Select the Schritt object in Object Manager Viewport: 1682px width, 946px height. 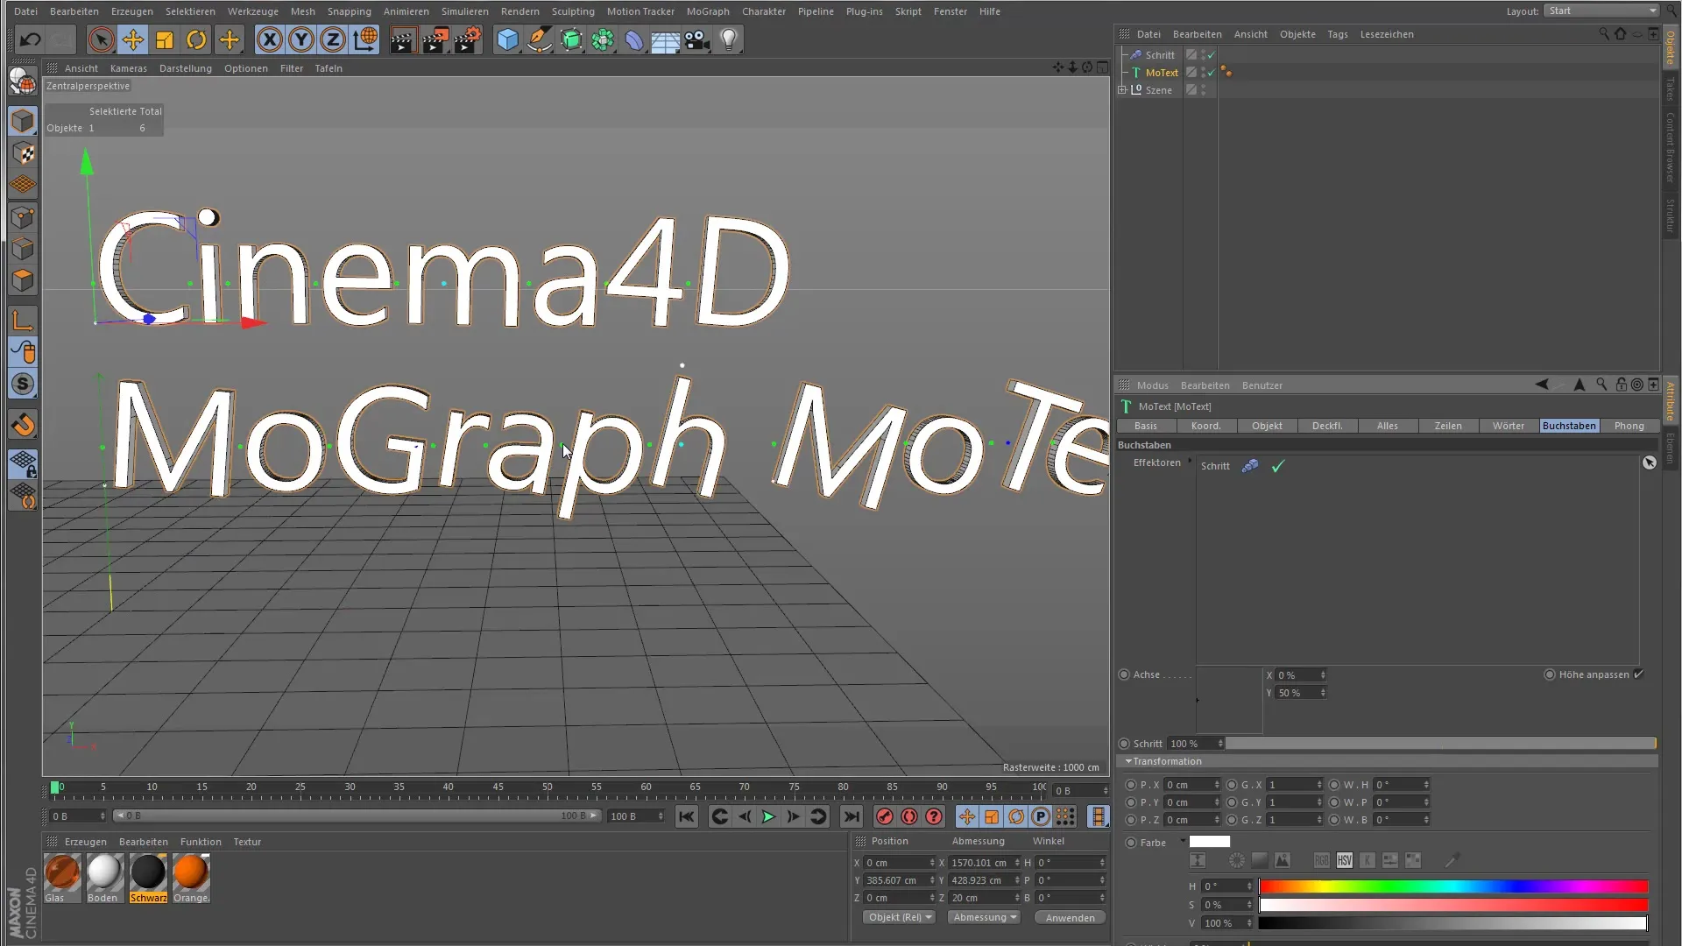point(1160,55)
